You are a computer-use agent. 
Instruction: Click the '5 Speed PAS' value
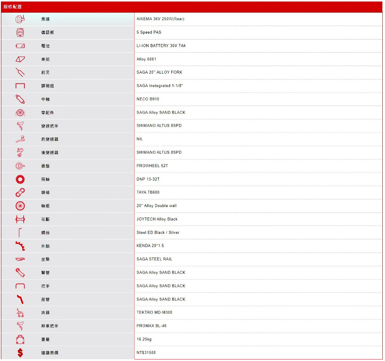[x=149, y=32]
